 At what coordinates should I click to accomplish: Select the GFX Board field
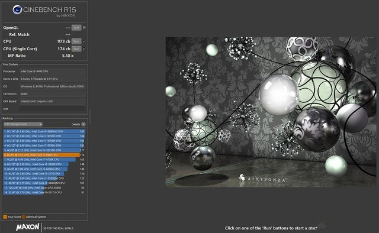[53, 101]
